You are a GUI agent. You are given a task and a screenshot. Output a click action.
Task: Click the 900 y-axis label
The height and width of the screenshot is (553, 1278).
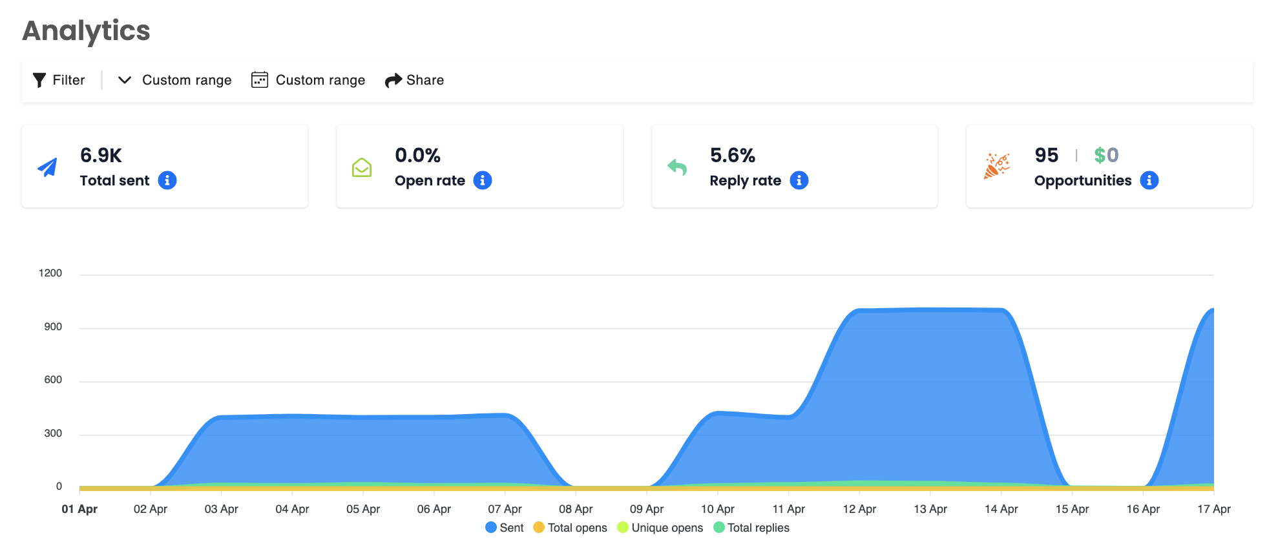coord(53,327)
